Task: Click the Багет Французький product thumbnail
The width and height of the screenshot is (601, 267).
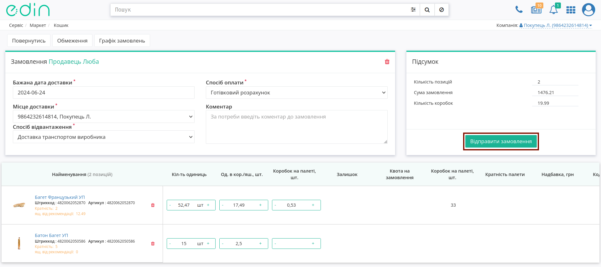Action: coord(19,205)
